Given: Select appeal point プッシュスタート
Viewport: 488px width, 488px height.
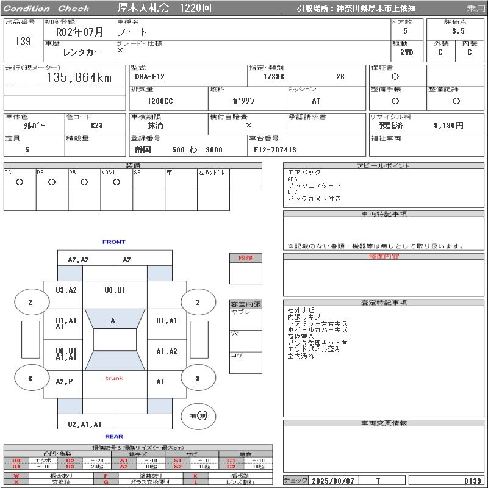Looking at the screenshot, I should [314, 186].
